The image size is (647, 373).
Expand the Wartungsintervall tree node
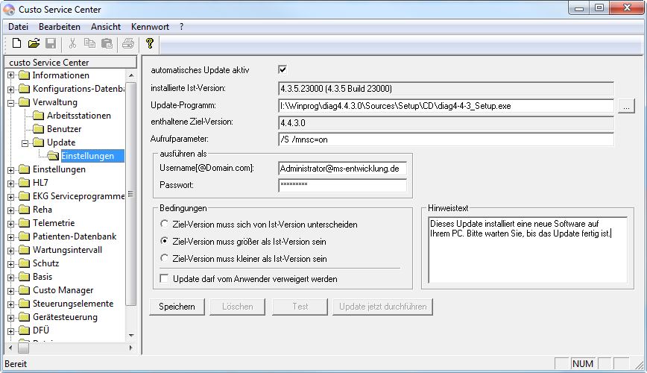point(10,251)
